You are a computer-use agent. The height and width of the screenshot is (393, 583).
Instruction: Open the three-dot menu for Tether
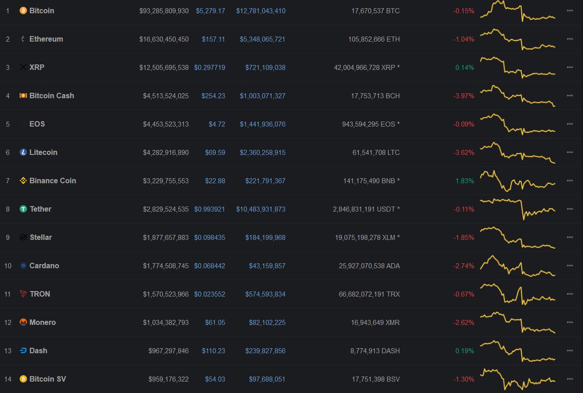pos(570,209)
